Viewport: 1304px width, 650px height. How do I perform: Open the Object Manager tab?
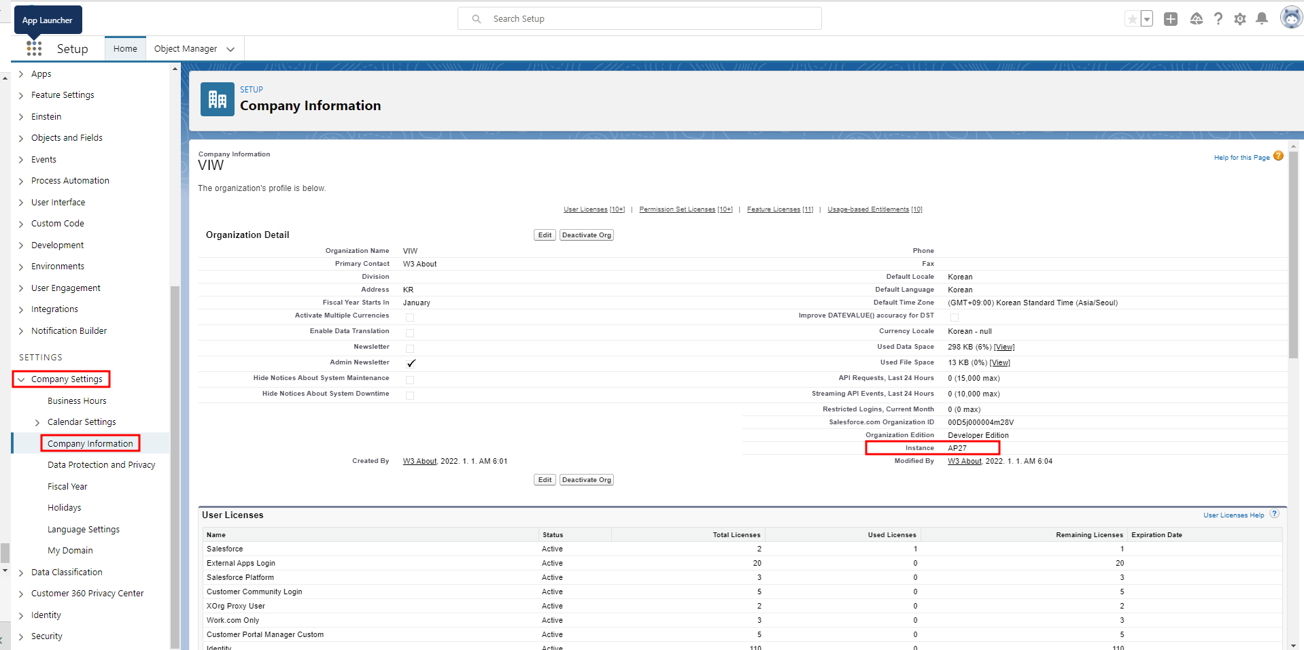click(x=186, y=48)
